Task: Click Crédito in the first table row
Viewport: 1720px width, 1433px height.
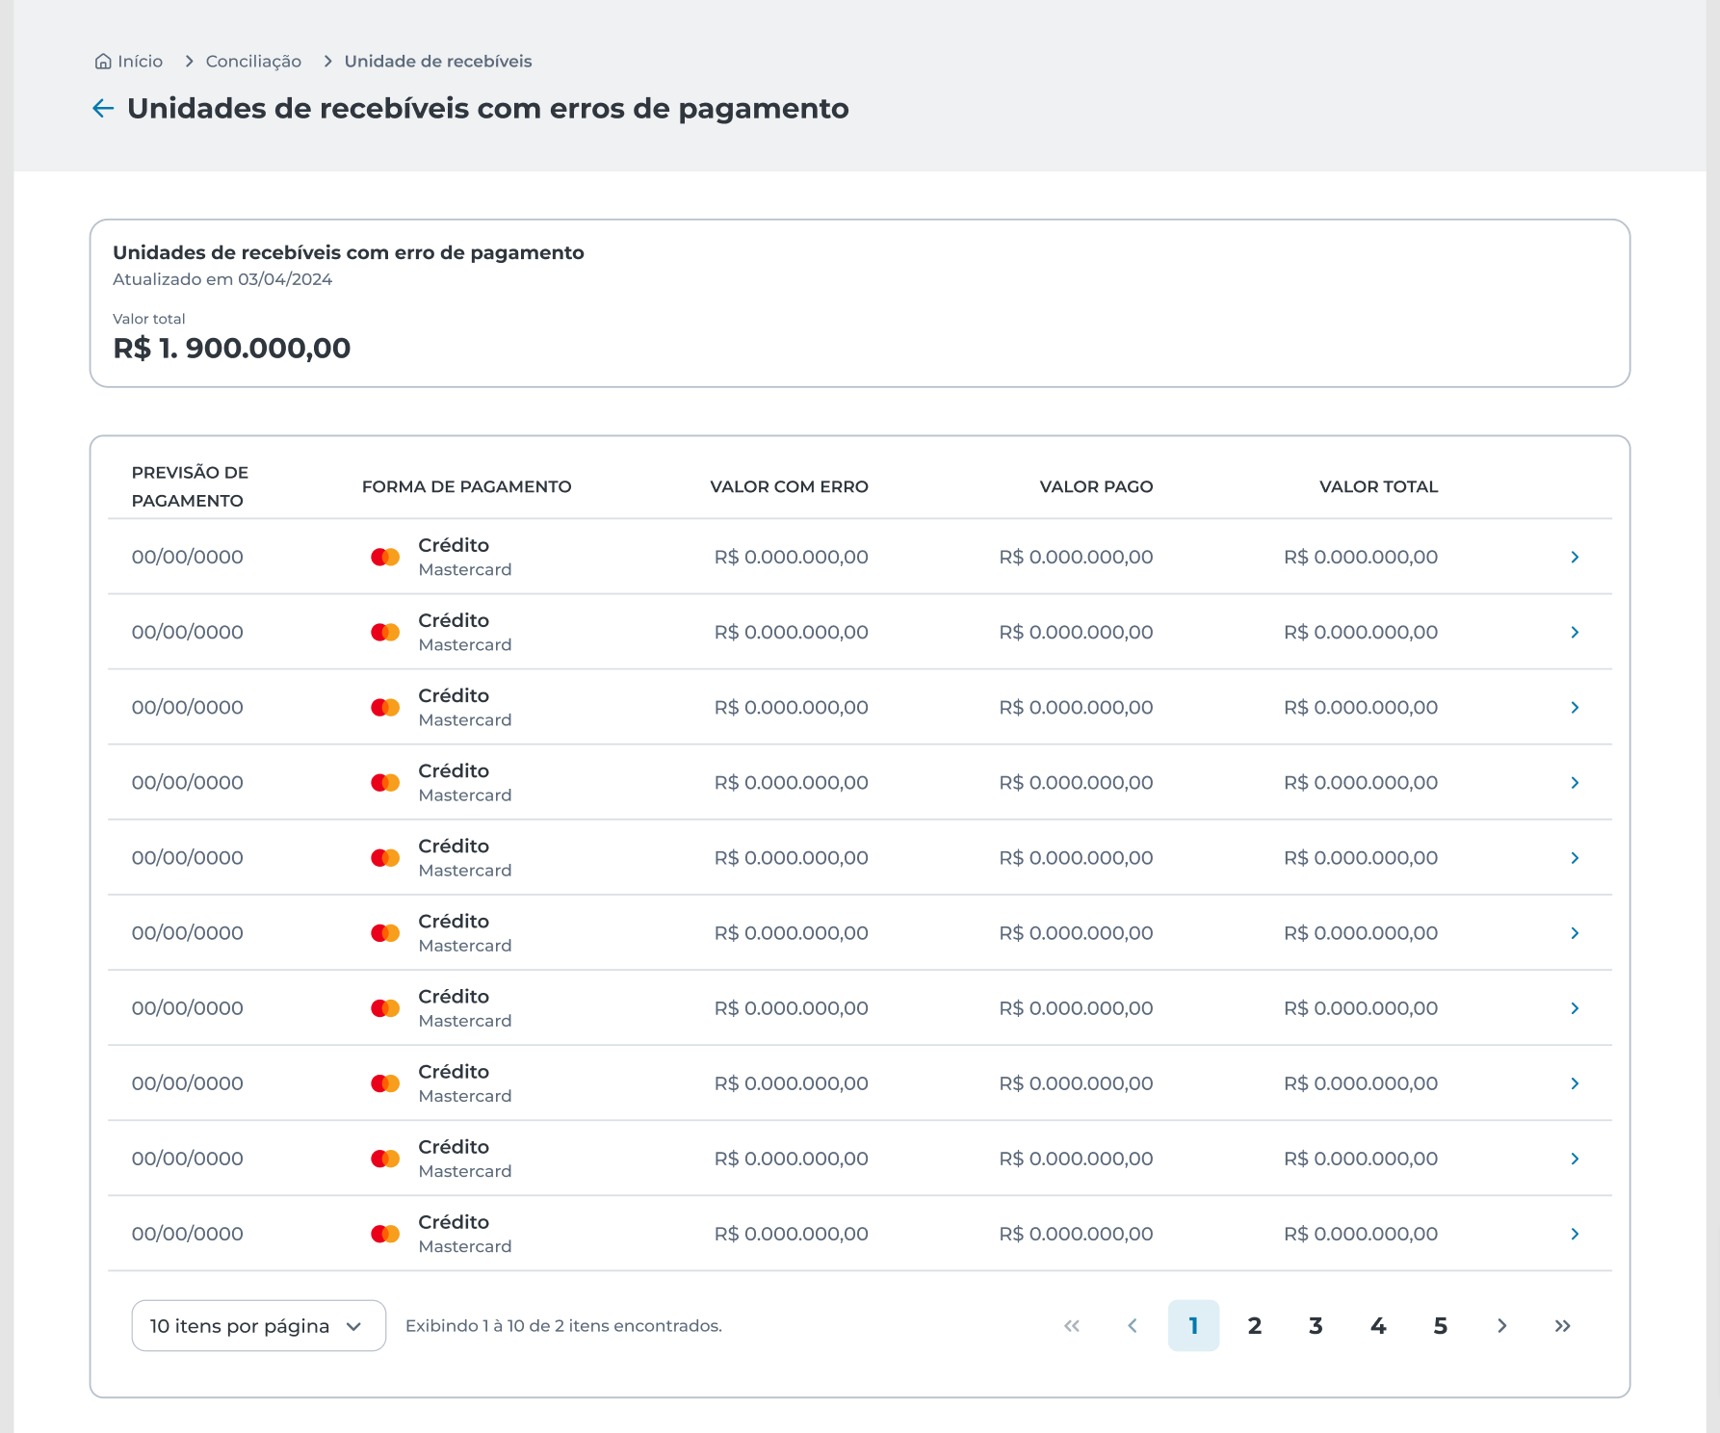Action: pyautogui.click(x=454, y=545)
